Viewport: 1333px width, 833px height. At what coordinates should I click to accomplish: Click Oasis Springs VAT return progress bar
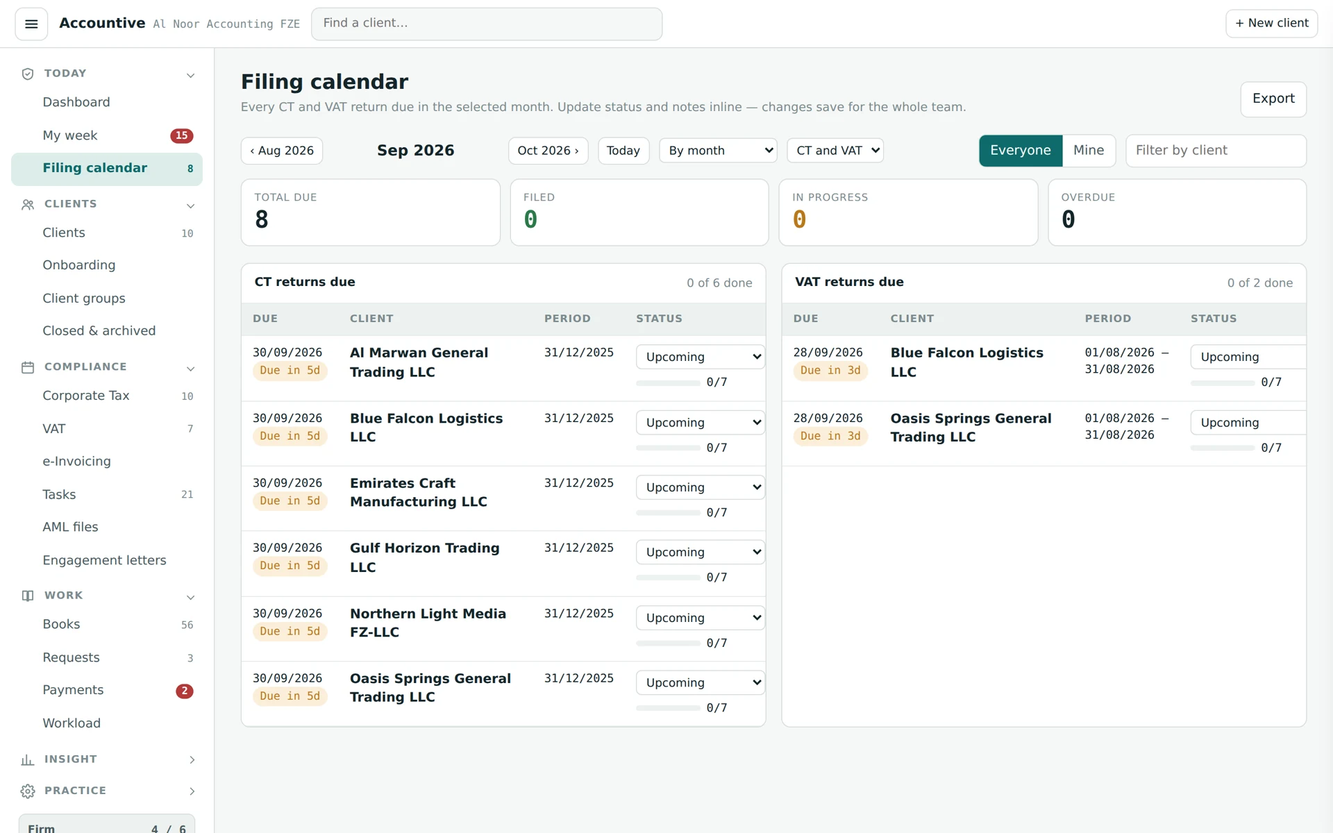(1223, 448)
